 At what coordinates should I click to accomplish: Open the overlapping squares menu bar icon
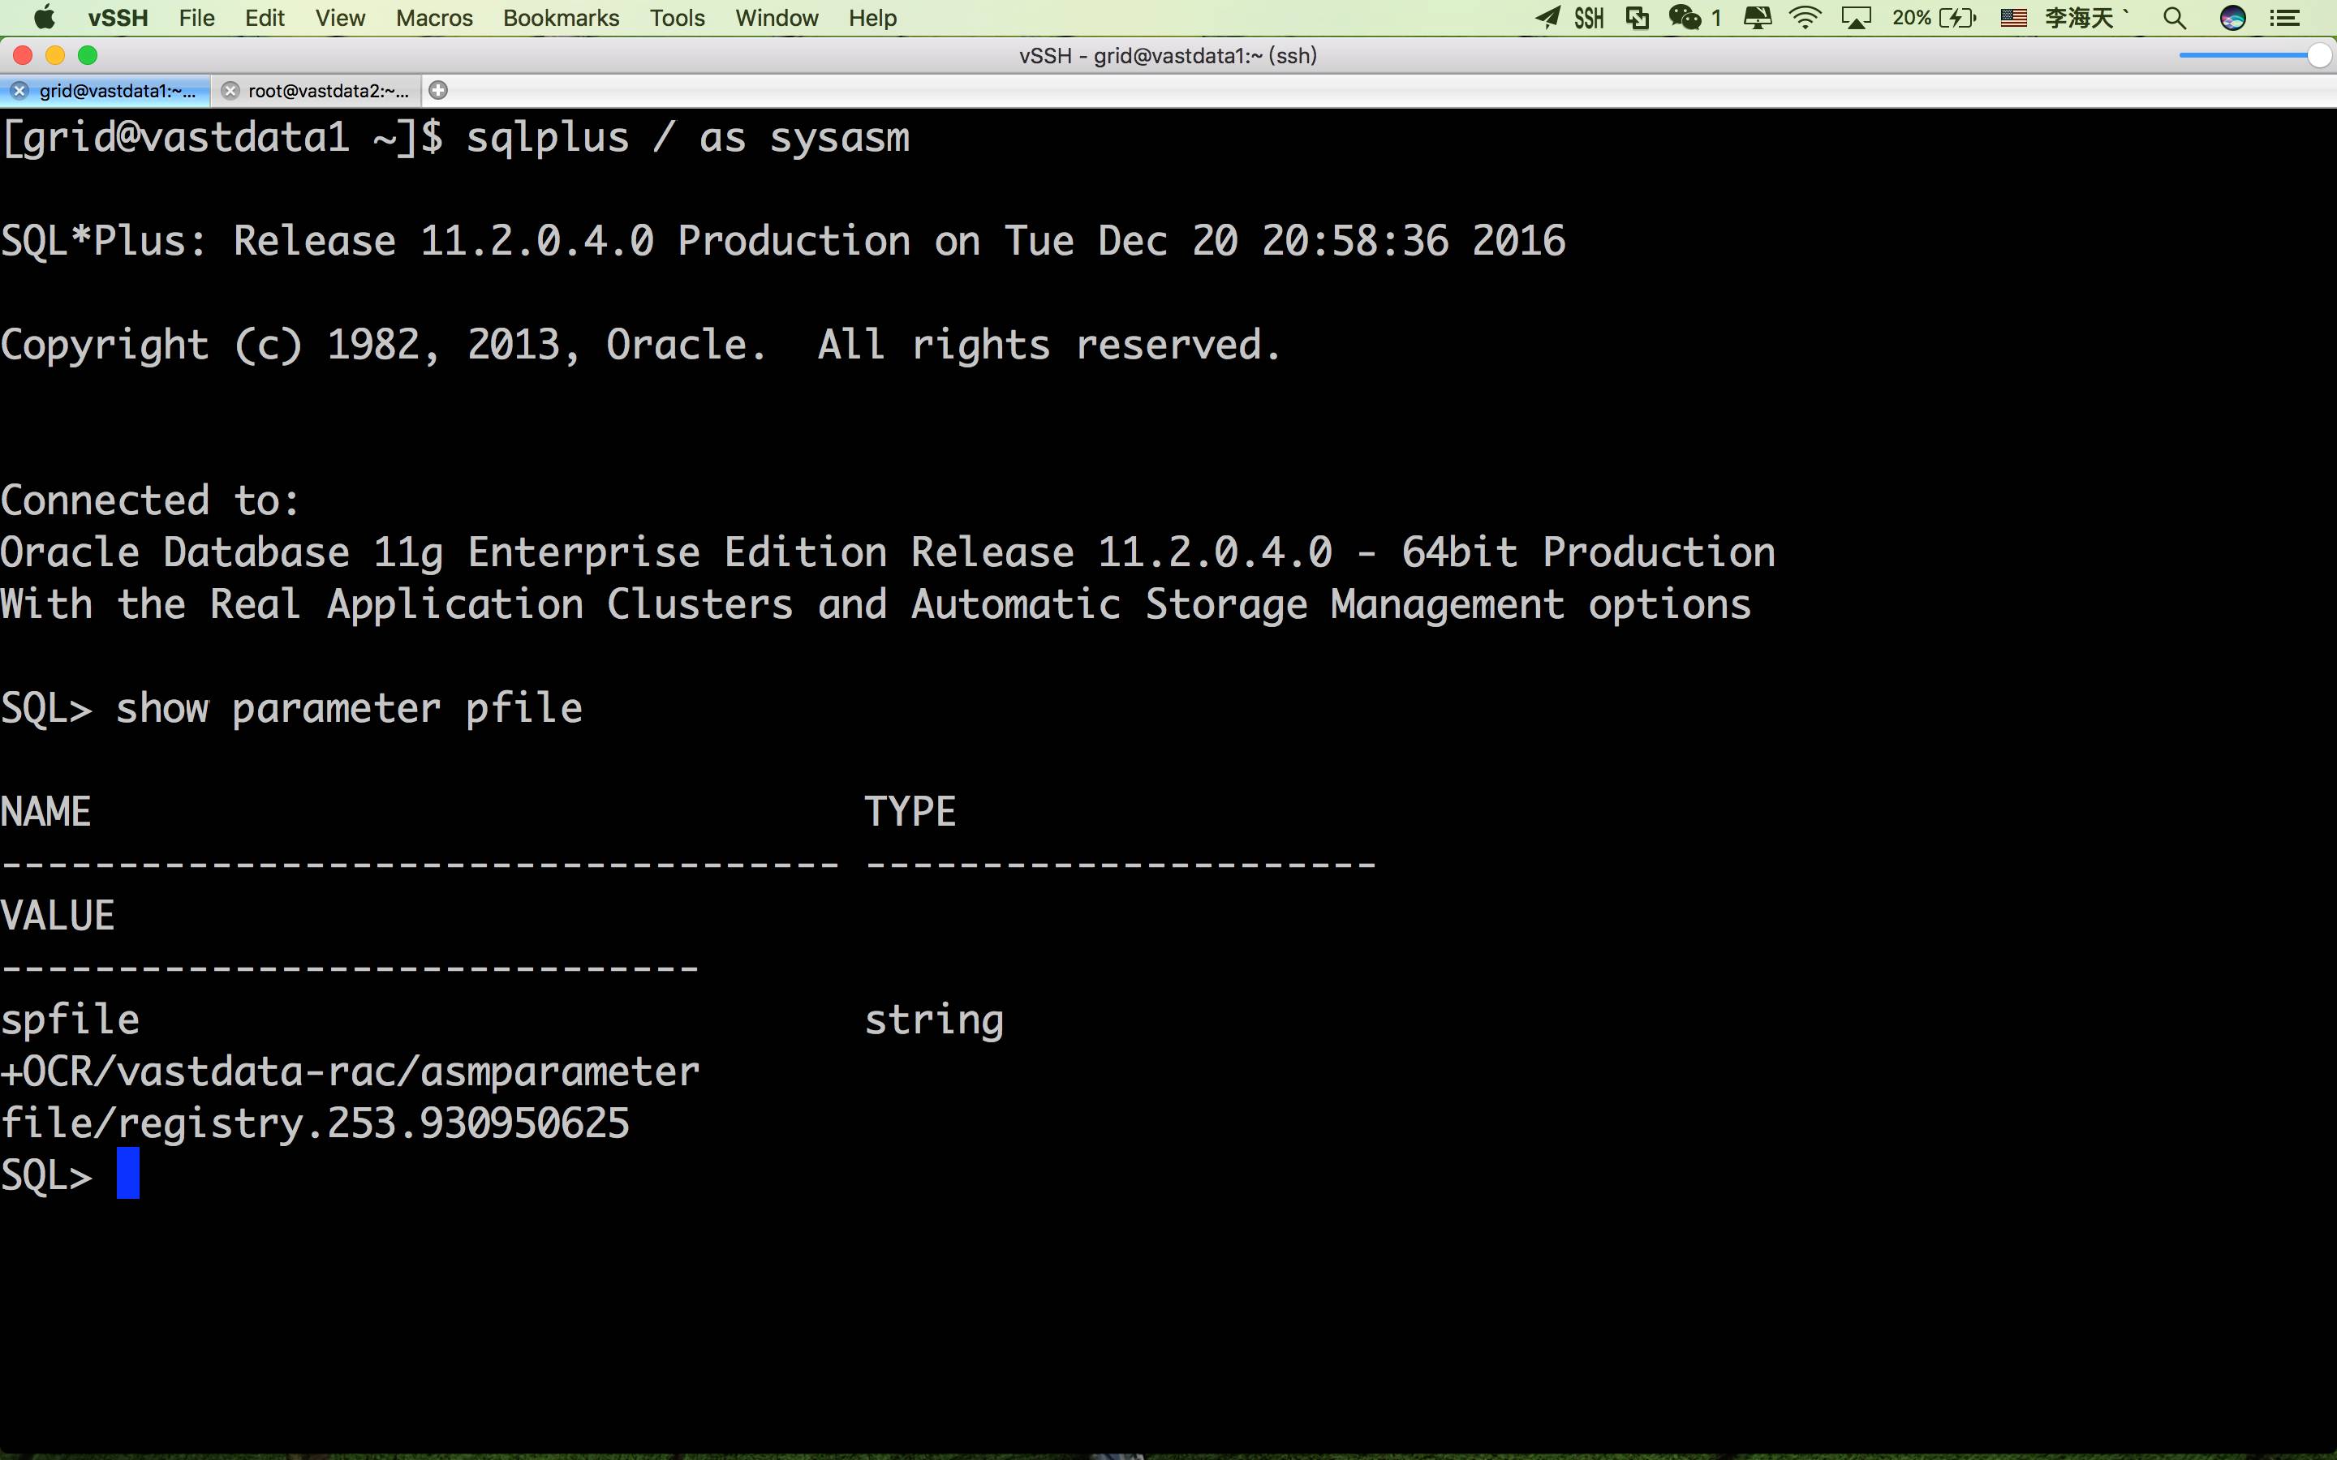tap(1637, 17)
